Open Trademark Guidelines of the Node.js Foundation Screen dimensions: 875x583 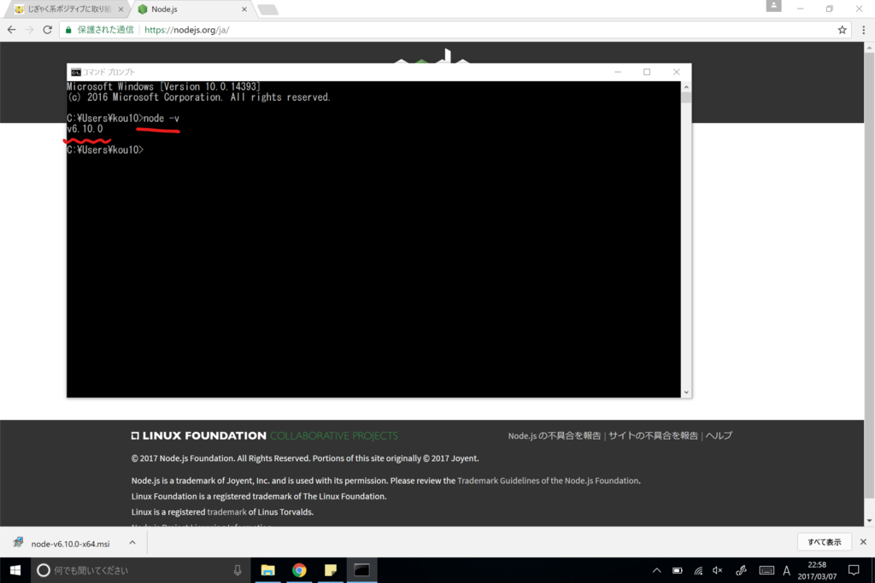548,481
